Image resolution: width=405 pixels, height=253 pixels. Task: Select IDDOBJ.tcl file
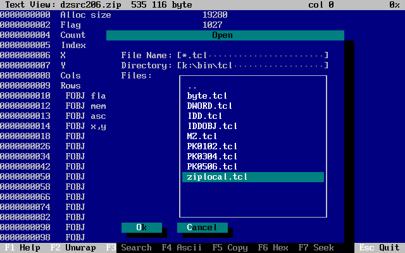(212, 126)
